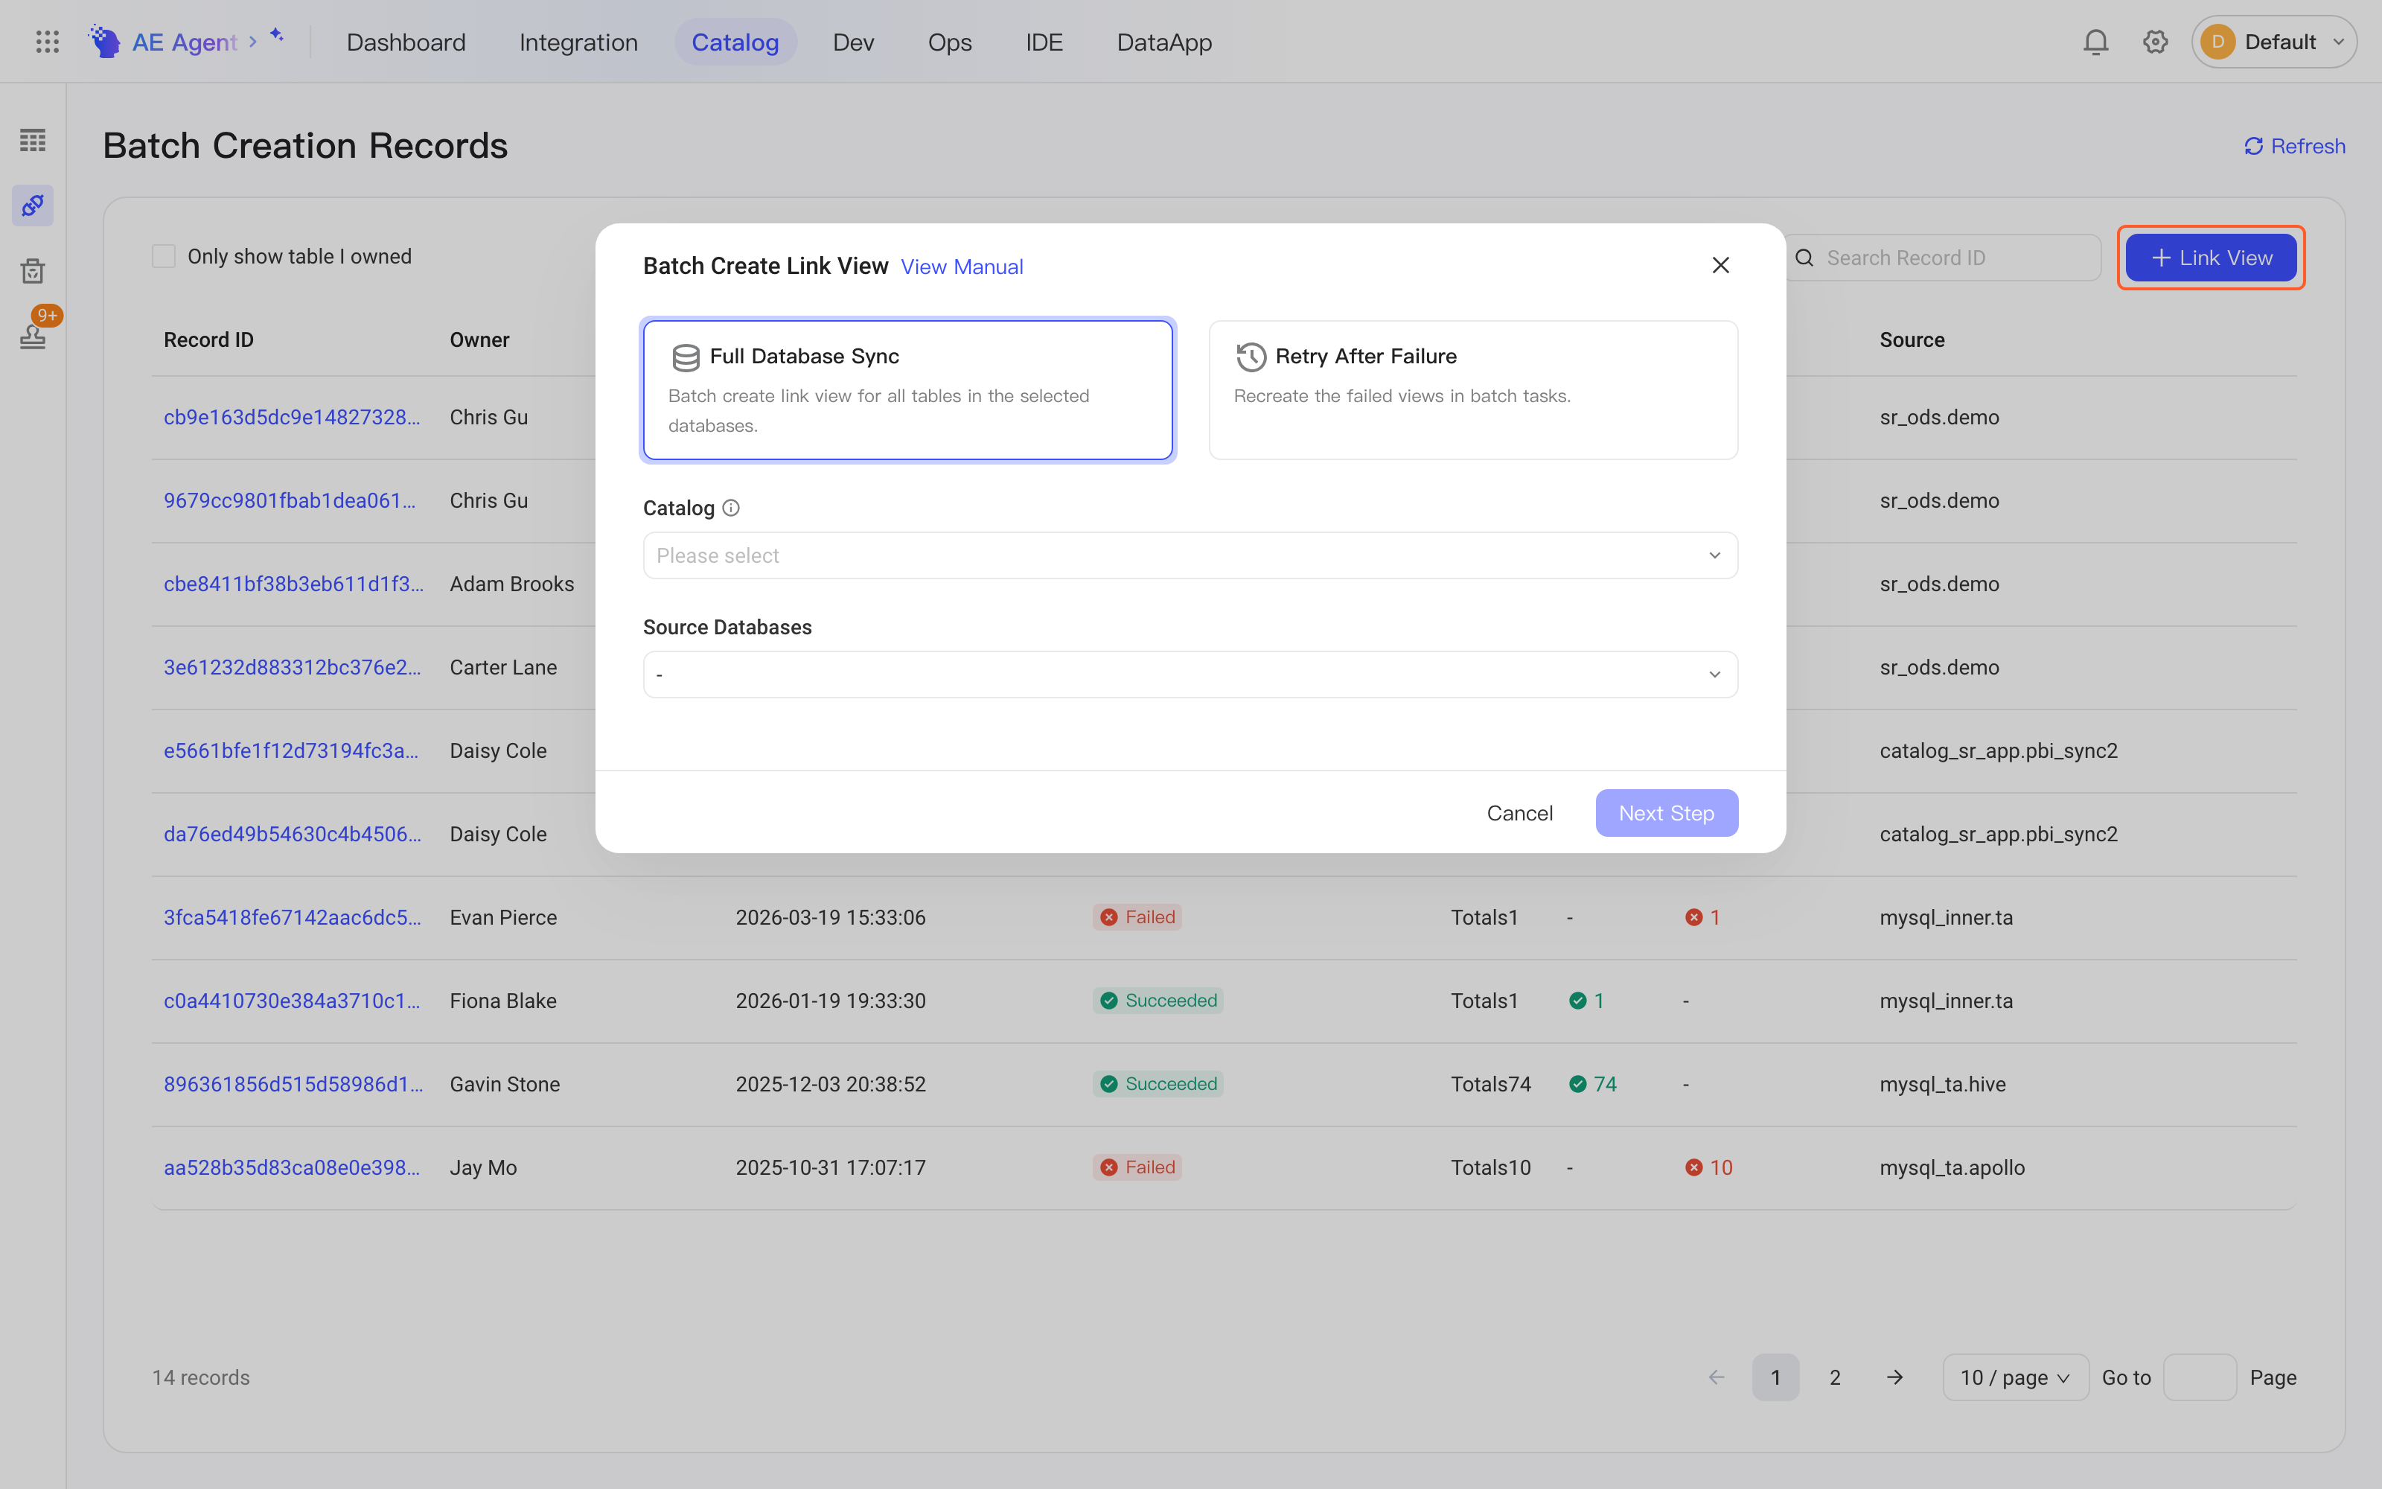This screenshot has height=1489, width=2382.
Task: Click the Cancel button in dialog
Action: (1520, 814)
